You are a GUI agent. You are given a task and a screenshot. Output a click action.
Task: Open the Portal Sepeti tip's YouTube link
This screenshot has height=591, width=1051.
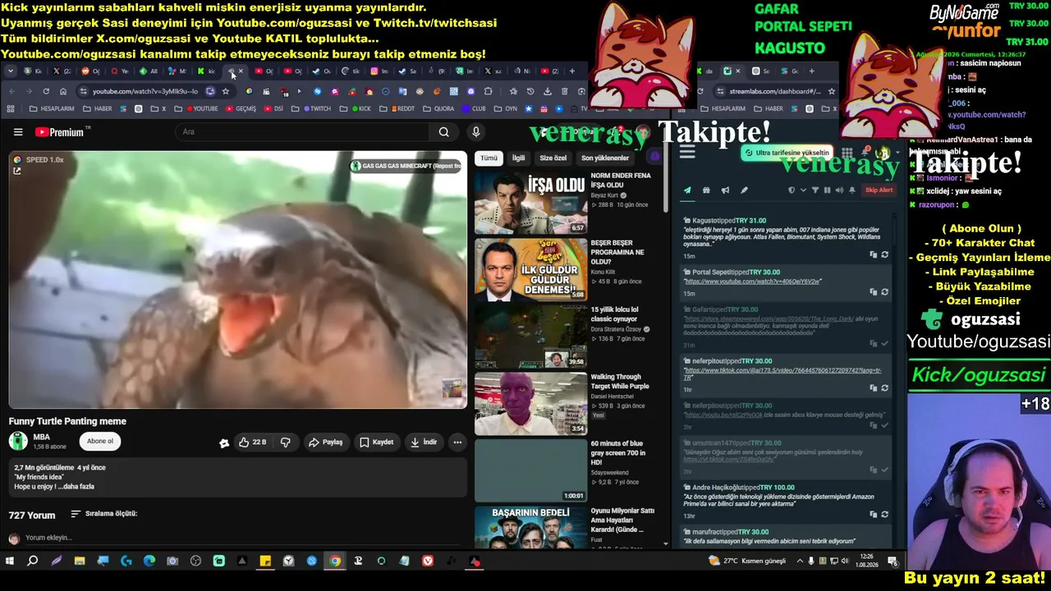pos(753,282)
